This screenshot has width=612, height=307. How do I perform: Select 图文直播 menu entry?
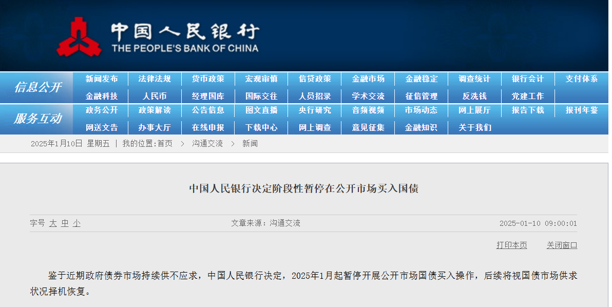[x=261, y=110]
